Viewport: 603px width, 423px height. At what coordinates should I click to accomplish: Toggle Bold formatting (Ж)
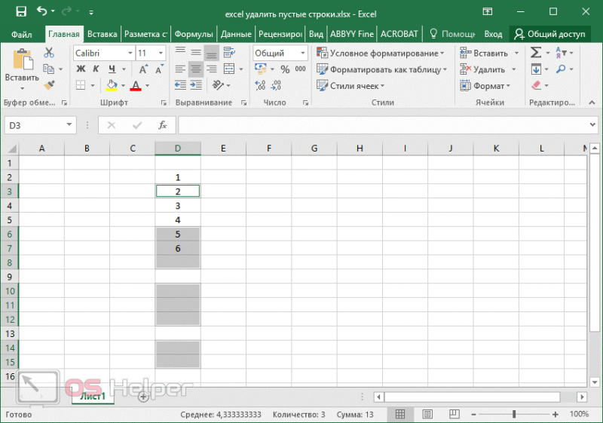81,69
